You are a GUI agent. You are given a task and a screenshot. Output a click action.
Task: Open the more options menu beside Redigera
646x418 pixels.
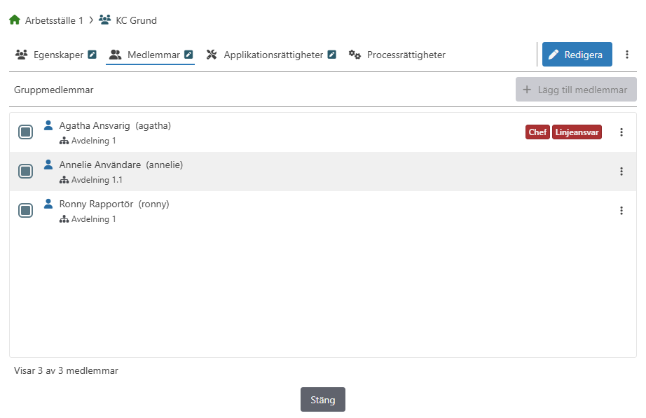(626, 55)
